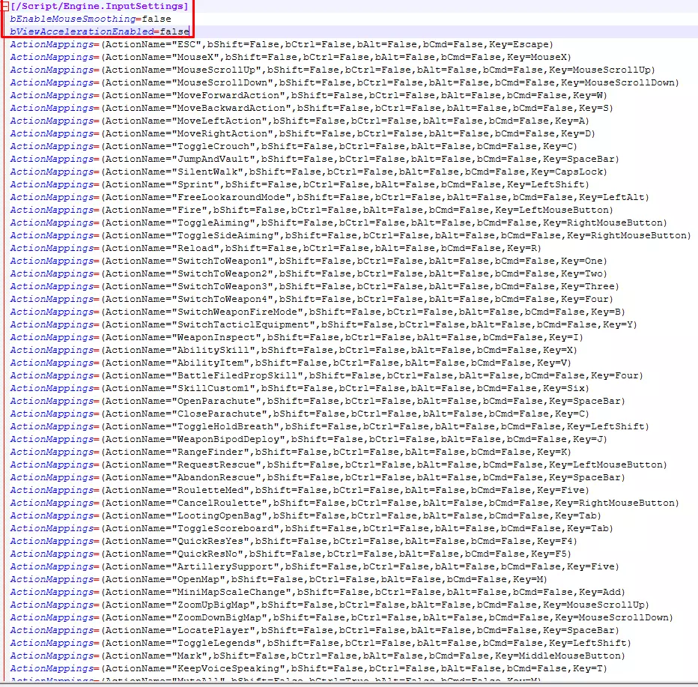
Task: Click the "RequestRescue" mapping line
Action: tap(339, 464)
